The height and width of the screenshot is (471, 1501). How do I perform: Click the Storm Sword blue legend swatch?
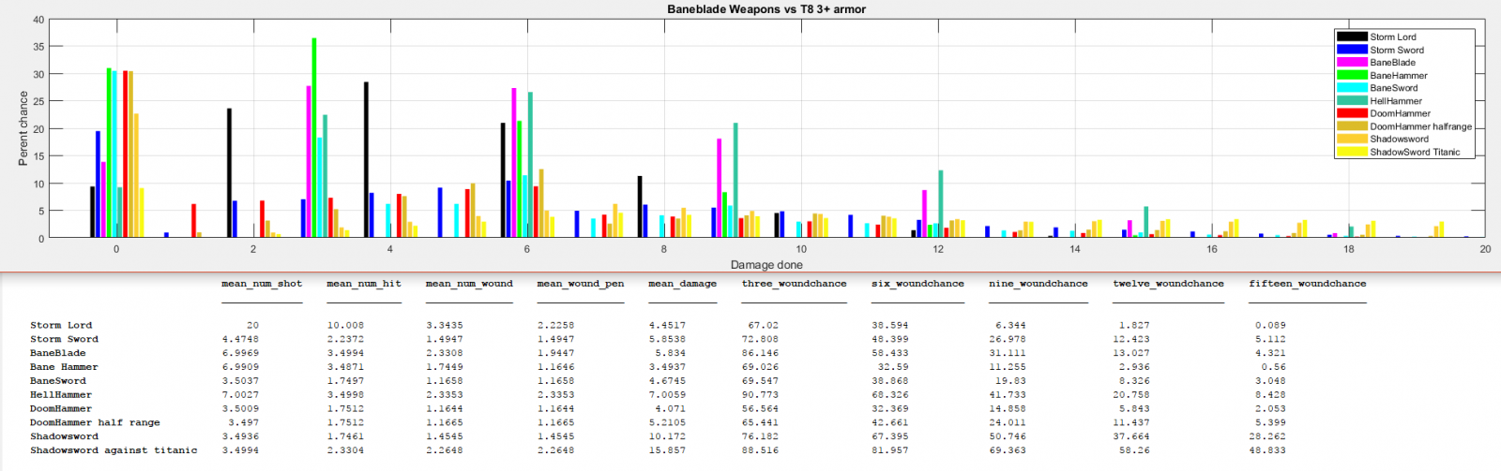click(x=1352, y=50)
